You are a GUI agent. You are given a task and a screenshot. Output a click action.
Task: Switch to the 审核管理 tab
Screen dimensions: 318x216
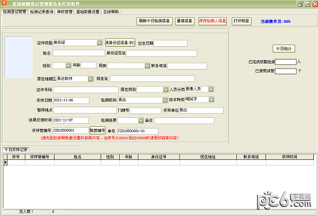click(x=64, y=11)
